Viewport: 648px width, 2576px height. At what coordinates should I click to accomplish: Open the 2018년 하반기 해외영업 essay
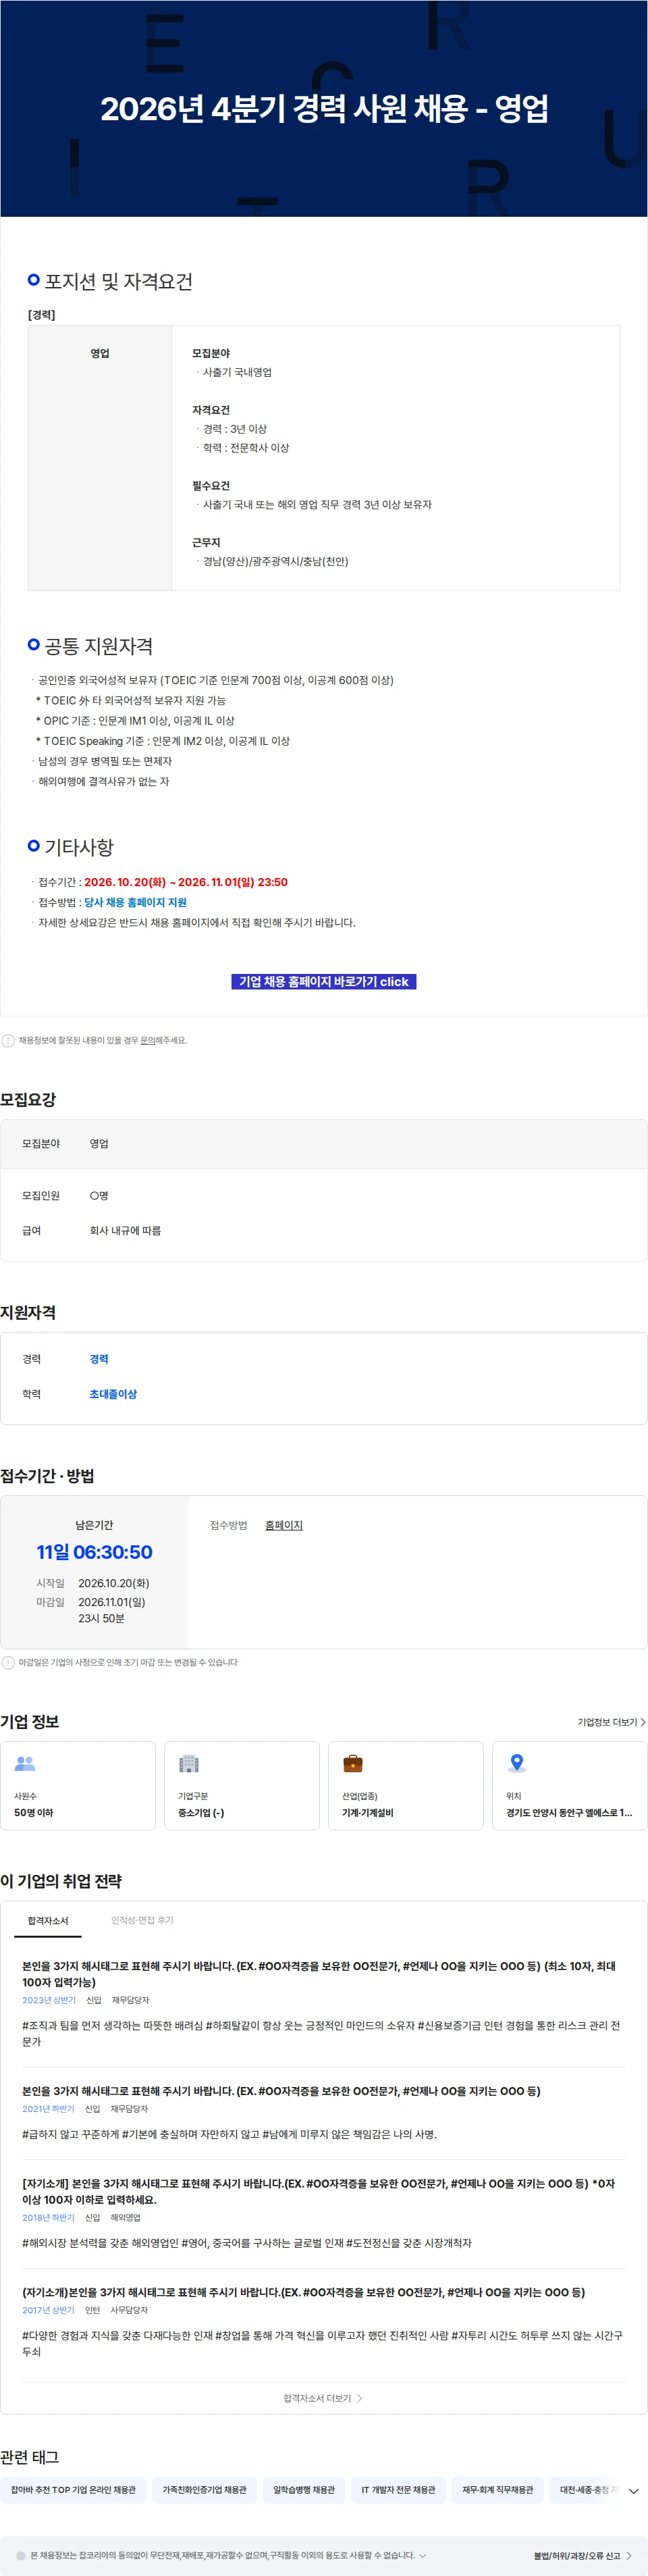[323, 2213]
